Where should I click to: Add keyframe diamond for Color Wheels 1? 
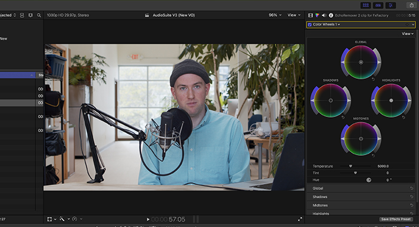pyautogui.click(x=407, y=24)
